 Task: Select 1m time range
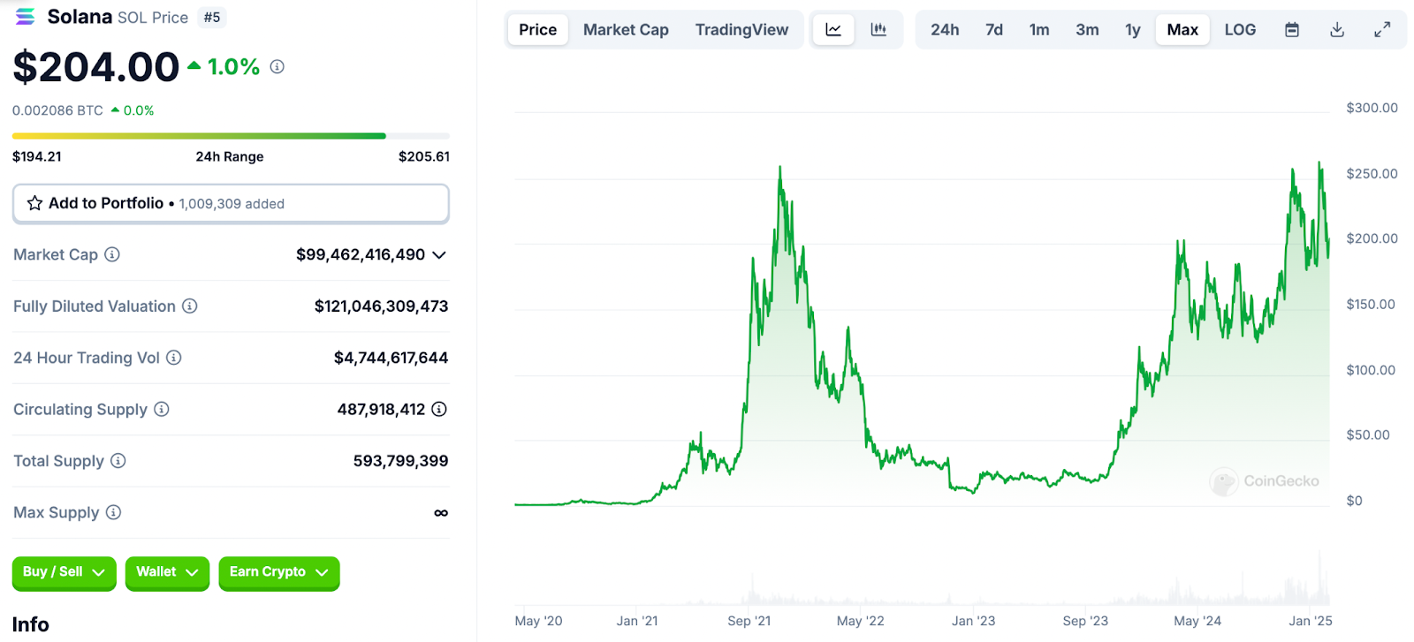[x=1039, y=29]
